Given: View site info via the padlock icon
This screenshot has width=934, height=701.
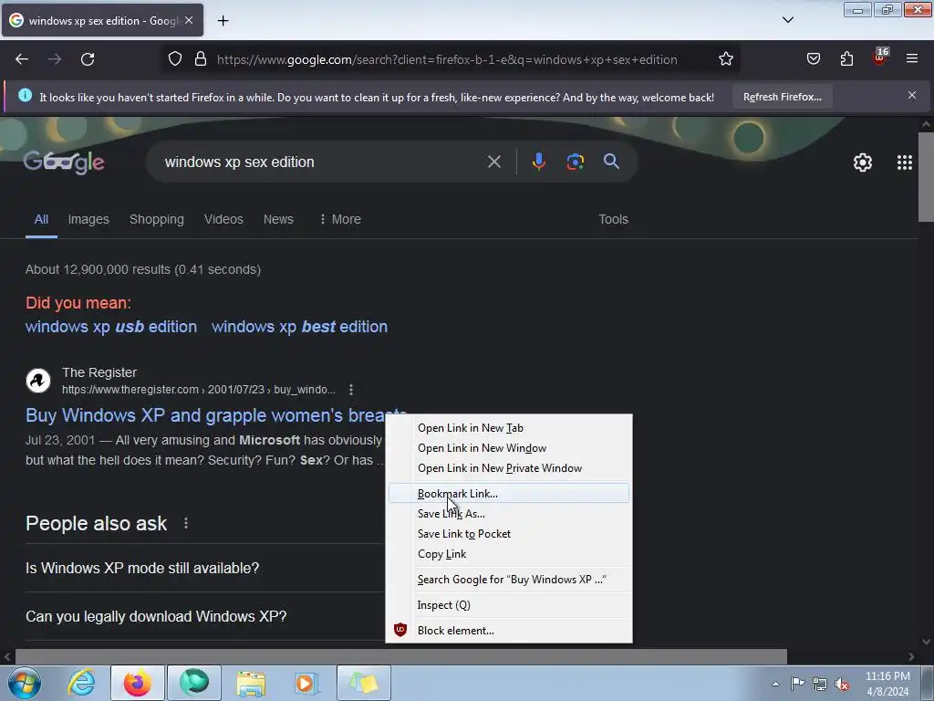Looking at the screenshot, I should tap(201, 59).
